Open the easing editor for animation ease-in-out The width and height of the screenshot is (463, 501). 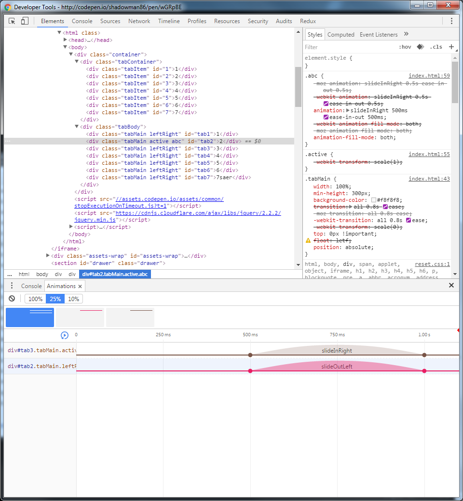coord(326,117)
